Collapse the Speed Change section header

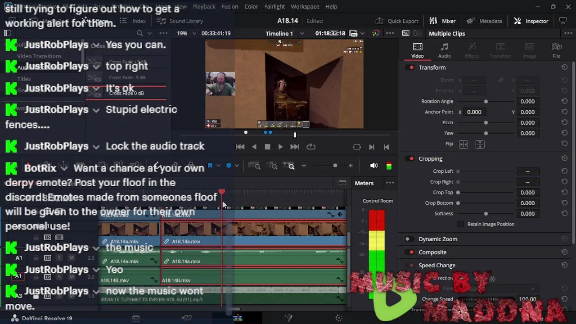pos(437,265)
